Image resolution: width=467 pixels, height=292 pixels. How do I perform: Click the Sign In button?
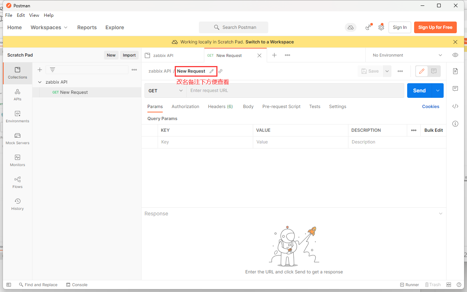(x=400, y=27)
